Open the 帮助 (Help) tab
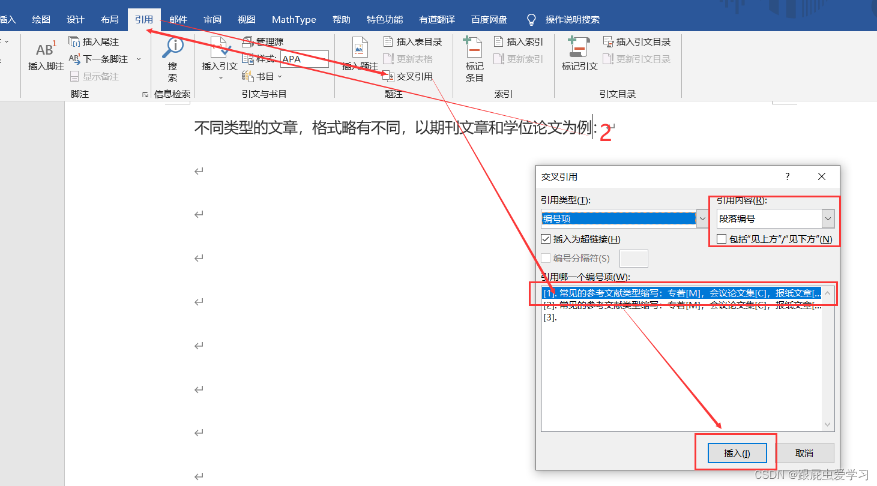The height and width of the screenshot is (486, 877). (x=342, y=20)
